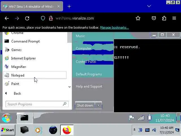Open a new tab with the plus button
Image resolution: width=181 pixels, height=136 pixels.
[69, 7]
